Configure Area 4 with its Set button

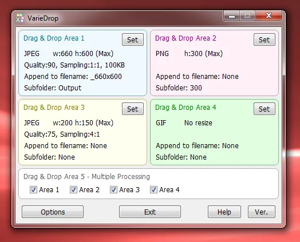(x=265, y=109)
